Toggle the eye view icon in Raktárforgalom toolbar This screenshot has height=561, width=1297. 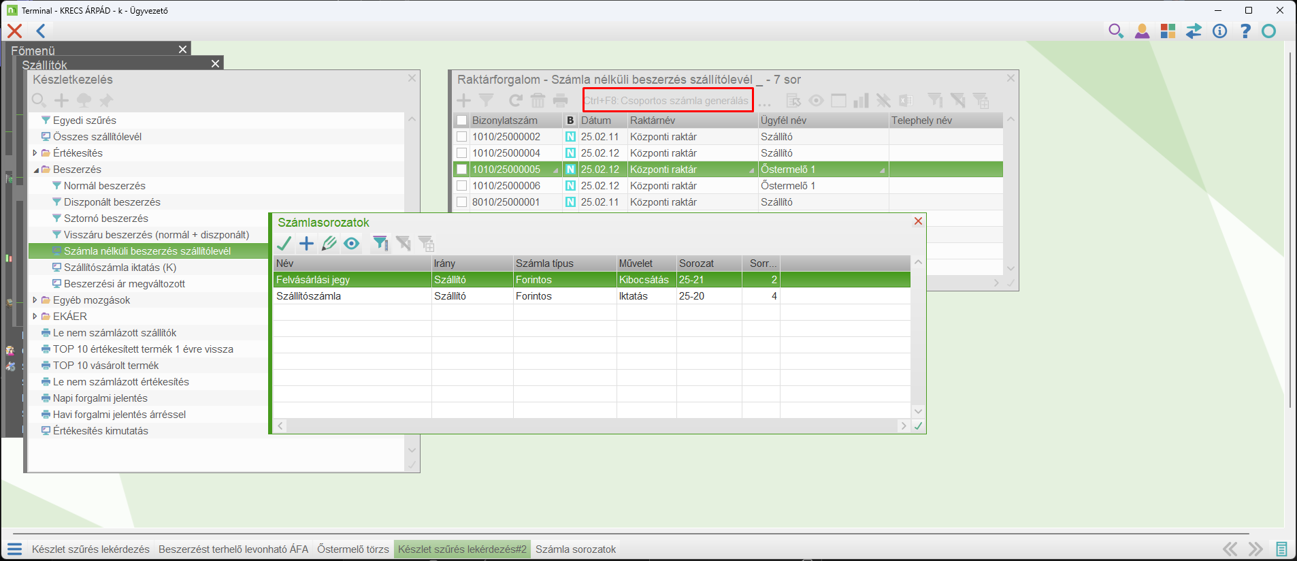(x=816, y=101)
